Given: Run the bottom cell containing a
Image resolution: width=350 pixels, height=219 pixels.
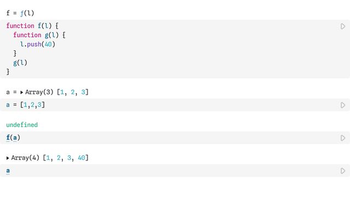Looking at the screenshot, I should coord(343,171).
